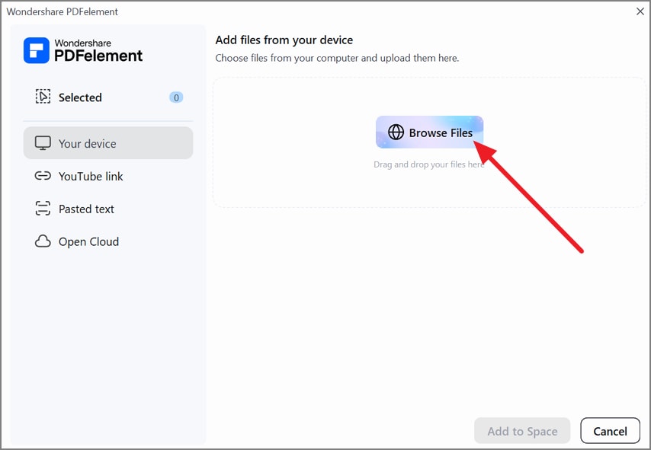Click the monitor icon beside Your device
Viewport: 651px width, 450px height.
(43, 143)
